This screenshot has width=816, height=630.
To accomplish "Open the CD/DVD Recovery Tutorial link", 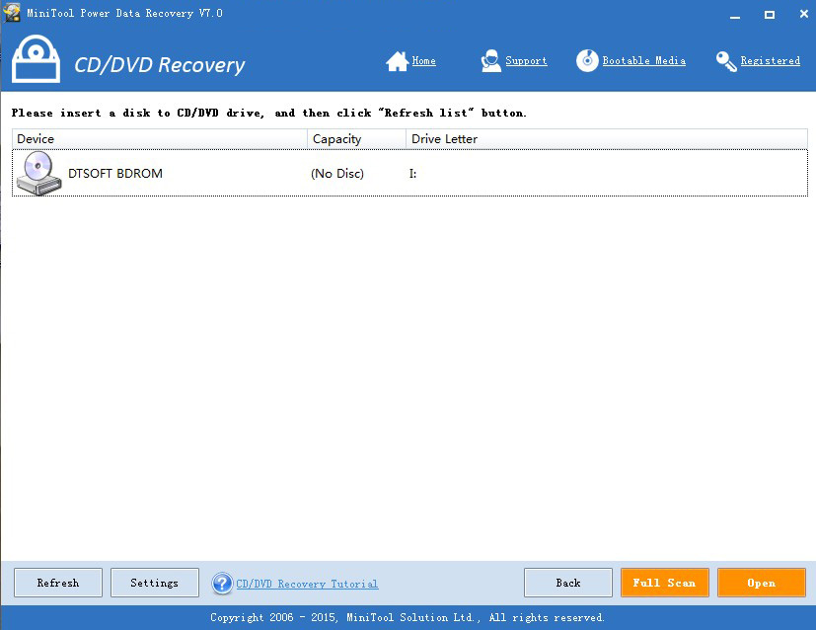I will pos(307,584).
